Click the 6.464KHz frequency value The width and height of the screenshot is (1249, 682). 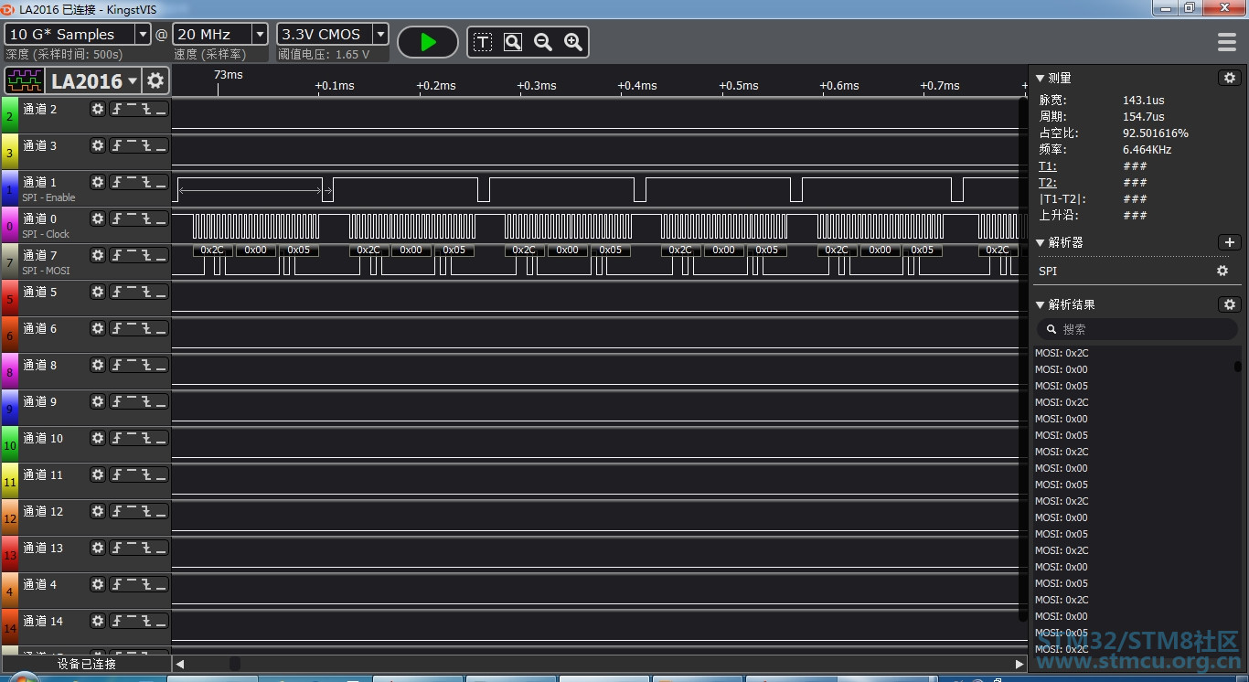(x=1147, y=150)
